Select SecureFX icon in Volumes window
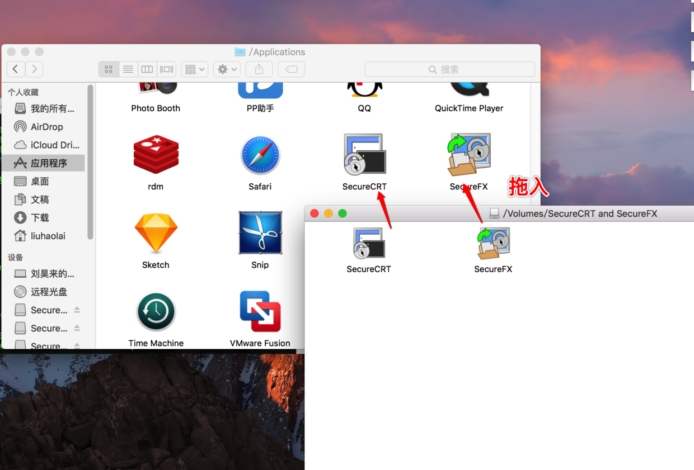694x470 pixels. coord(493,243)
